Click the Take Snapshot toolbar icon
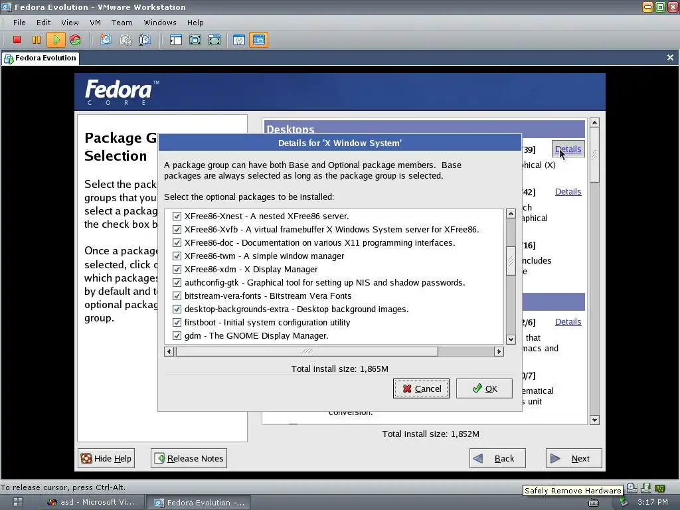Image resolution: width=680 pixels, height=510 pixels. [x=106, y=40]
